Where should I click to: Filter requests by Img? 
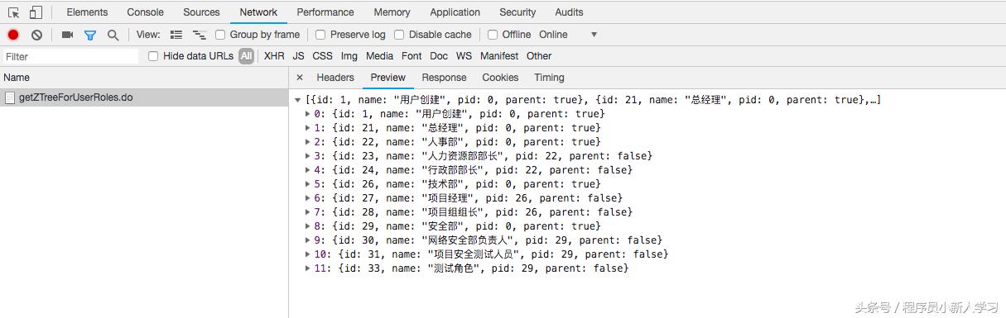coord(349,56)
